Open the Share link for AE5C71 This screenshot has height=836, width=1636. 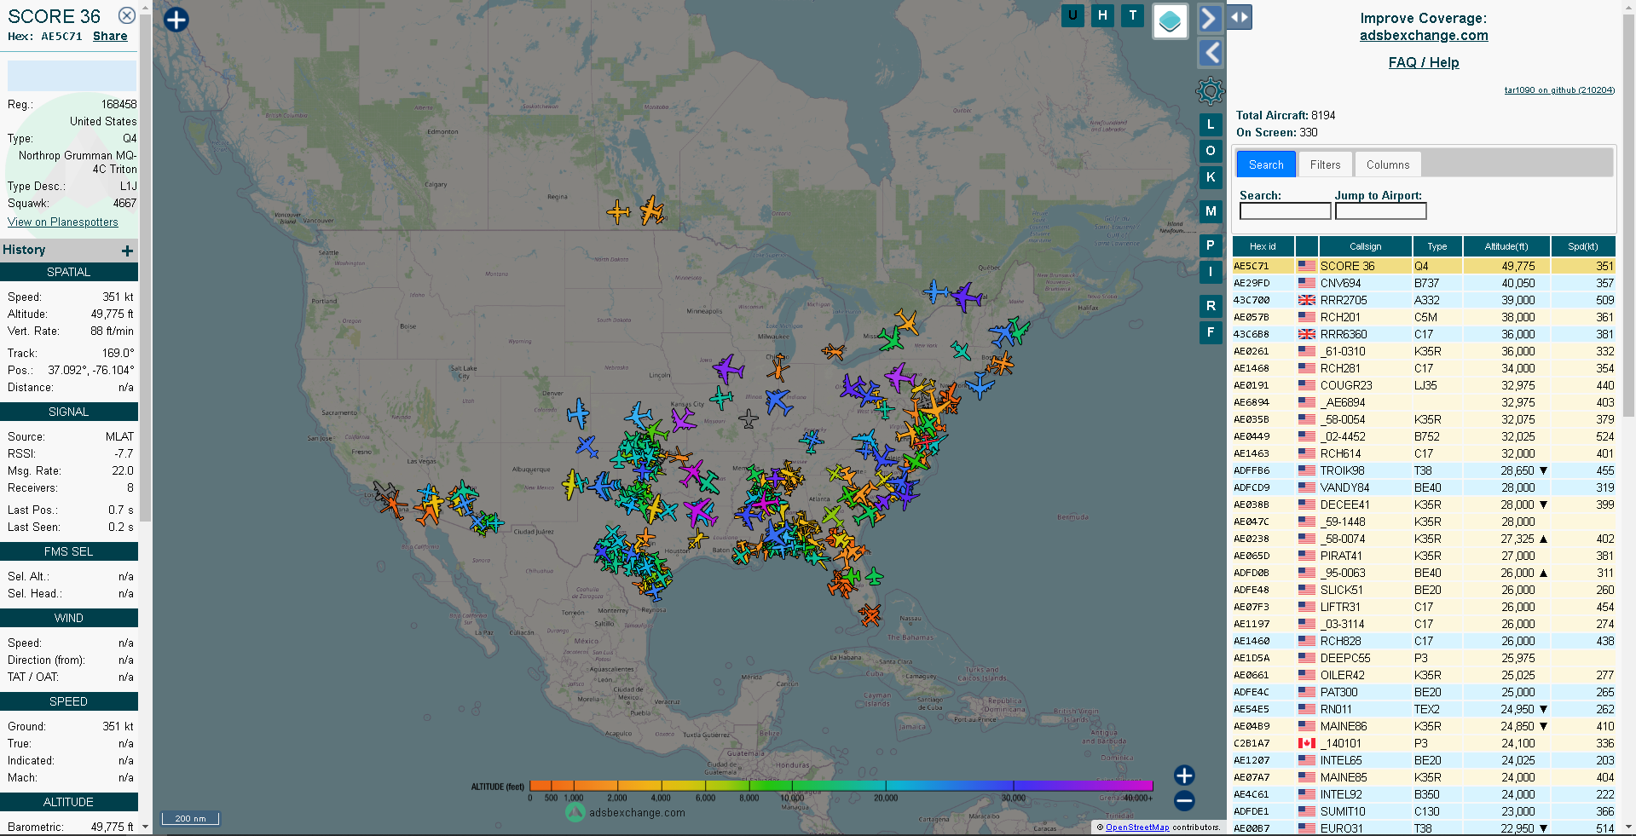pyautogui.click(x=110, y=36)
